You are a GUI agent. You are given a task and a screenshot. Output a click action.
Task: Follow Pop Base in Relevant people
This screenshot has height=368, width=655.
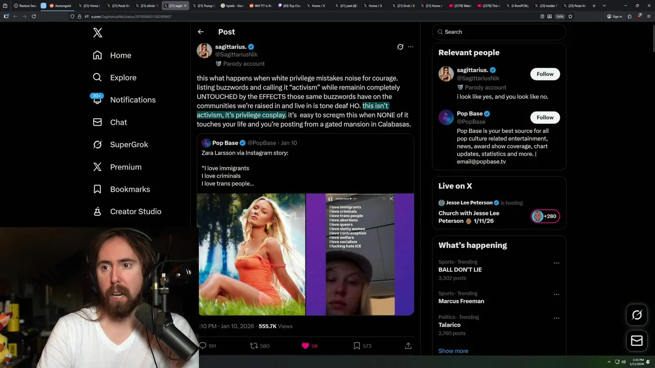[545, 118]
